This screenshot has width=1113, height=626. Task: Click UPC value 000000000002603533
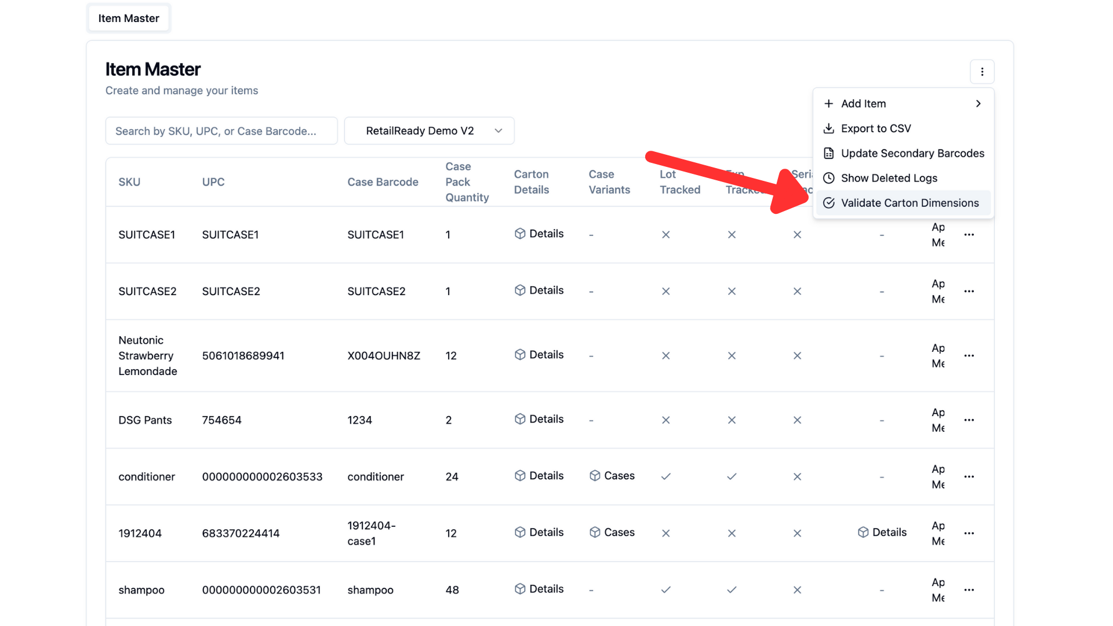(x=262, y=476)
